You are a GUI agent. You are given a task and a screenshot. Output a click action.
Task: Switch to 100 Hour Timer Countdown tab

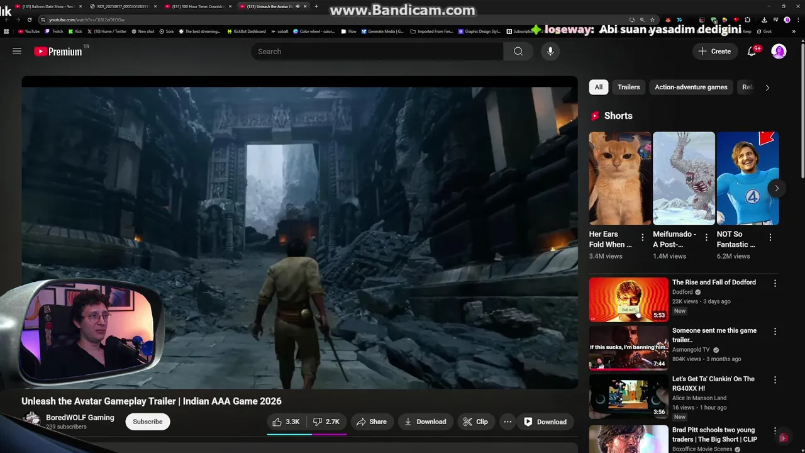[x=197, y=6]
